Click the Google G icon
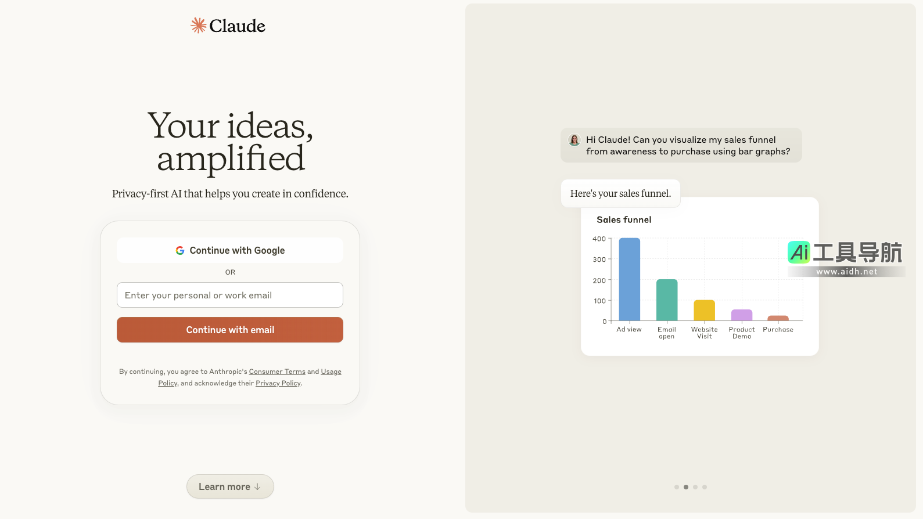 [x=180, y=250]
